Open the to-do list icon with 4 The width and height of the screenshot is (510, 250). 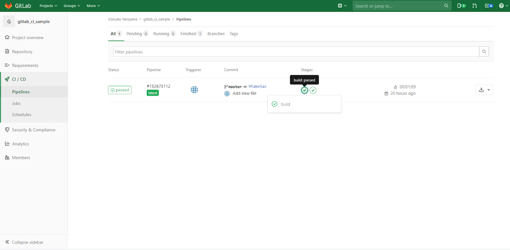(x=489, y=6)
